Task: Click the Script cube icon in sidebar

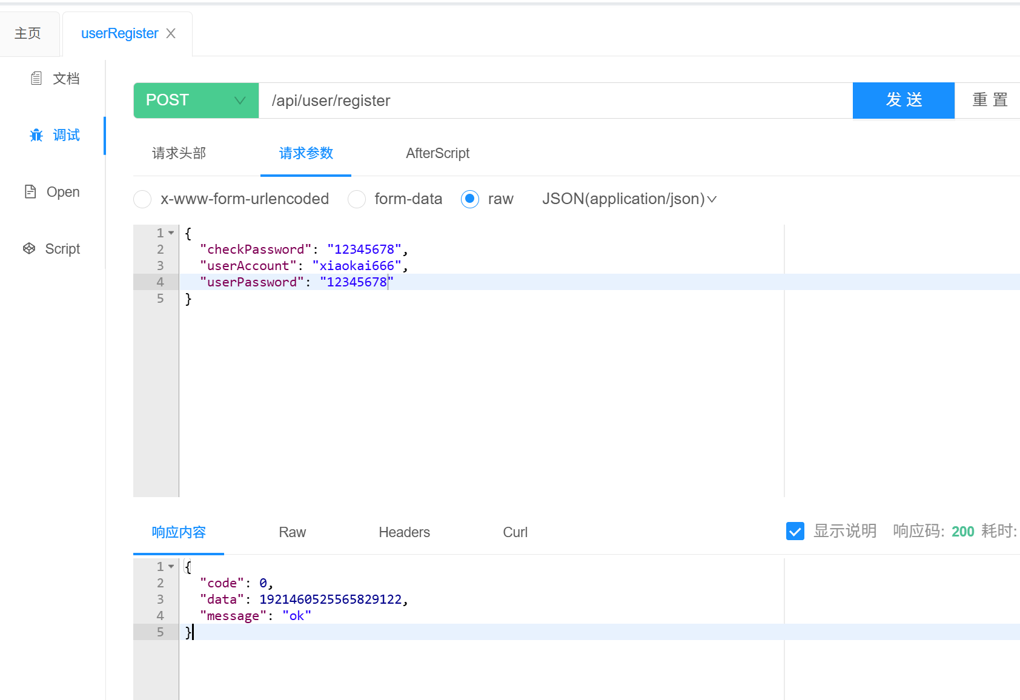Action: [x=29, y=248]
